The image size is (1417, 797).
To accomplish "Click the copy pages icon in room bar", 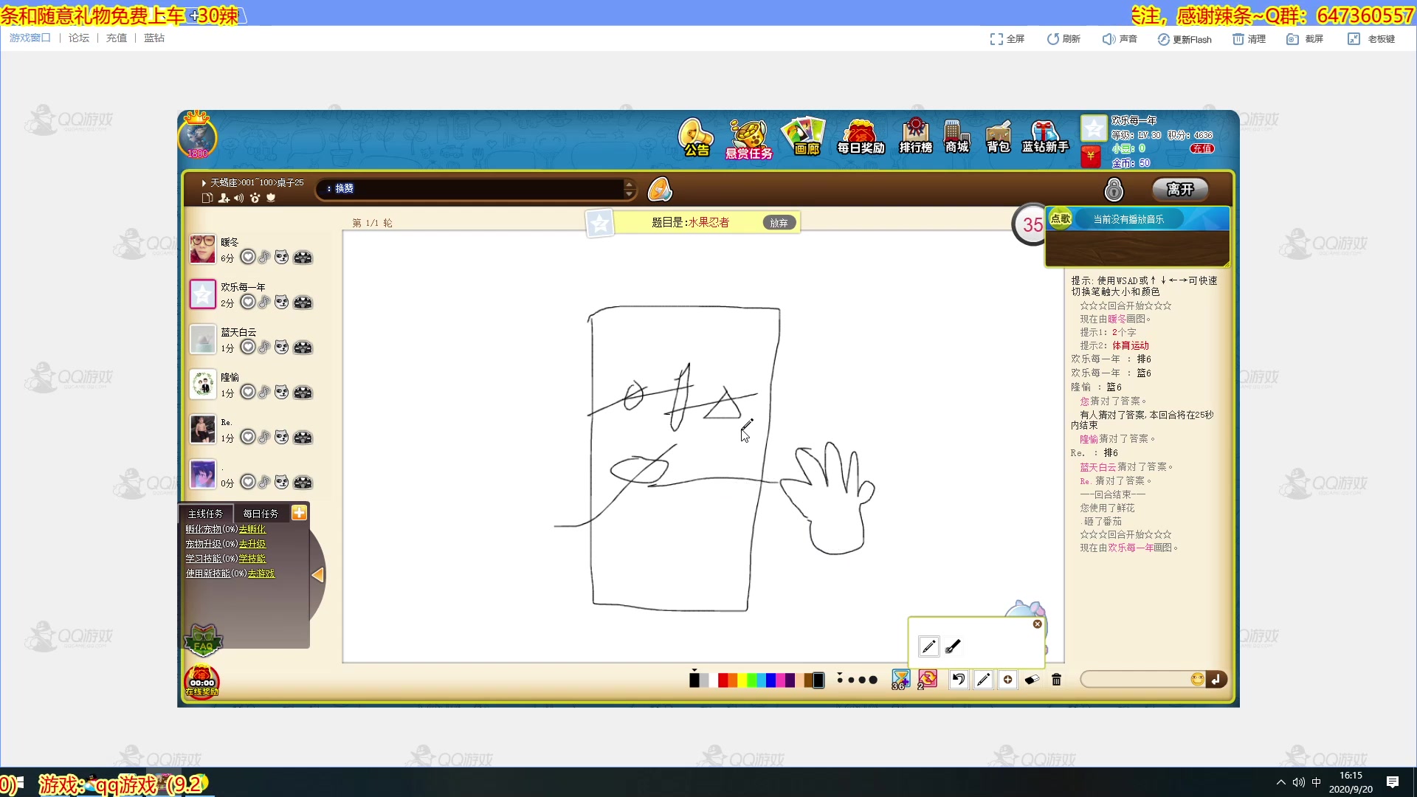I will pyautogui.click(x=207, y=198).
